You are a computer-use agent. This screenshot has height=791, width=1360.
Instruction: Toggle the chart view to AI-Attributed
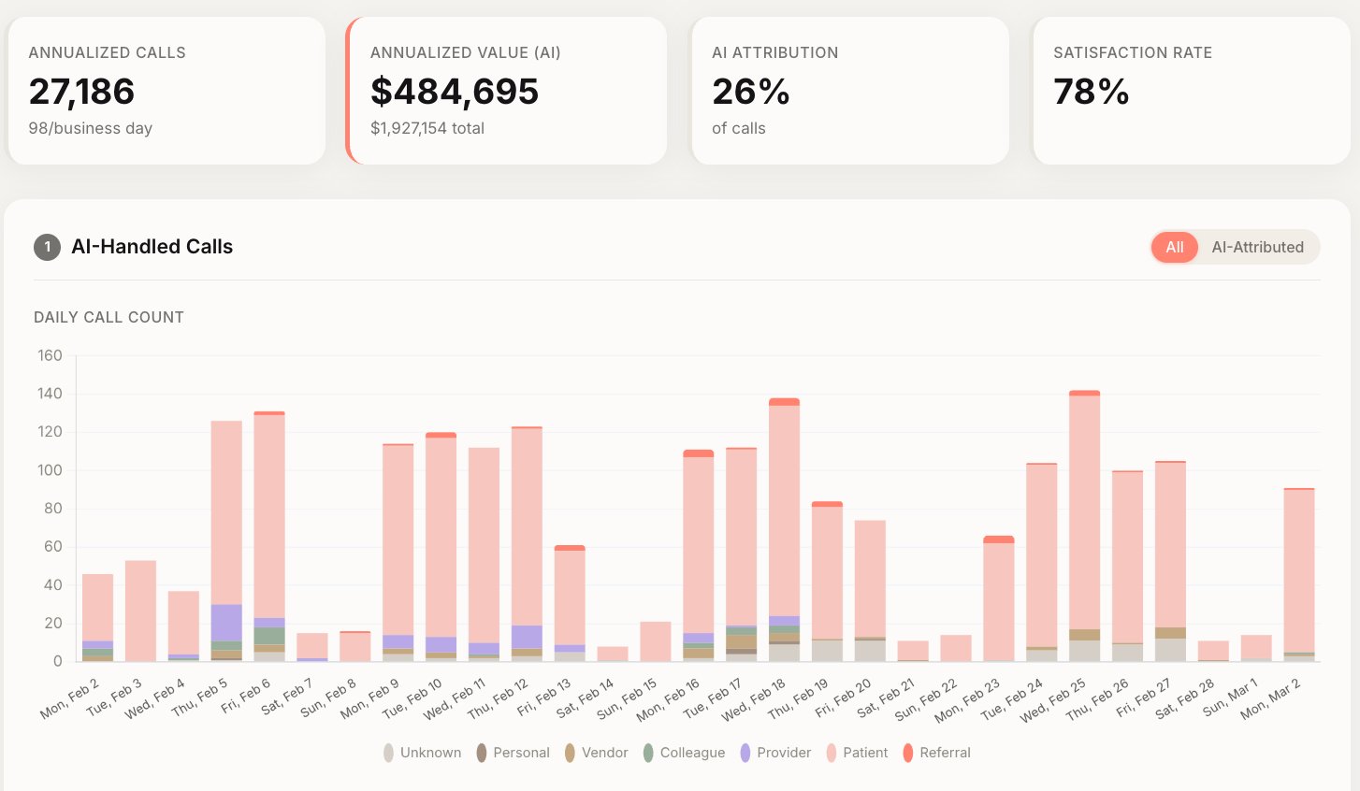[x=1258, y=247]
